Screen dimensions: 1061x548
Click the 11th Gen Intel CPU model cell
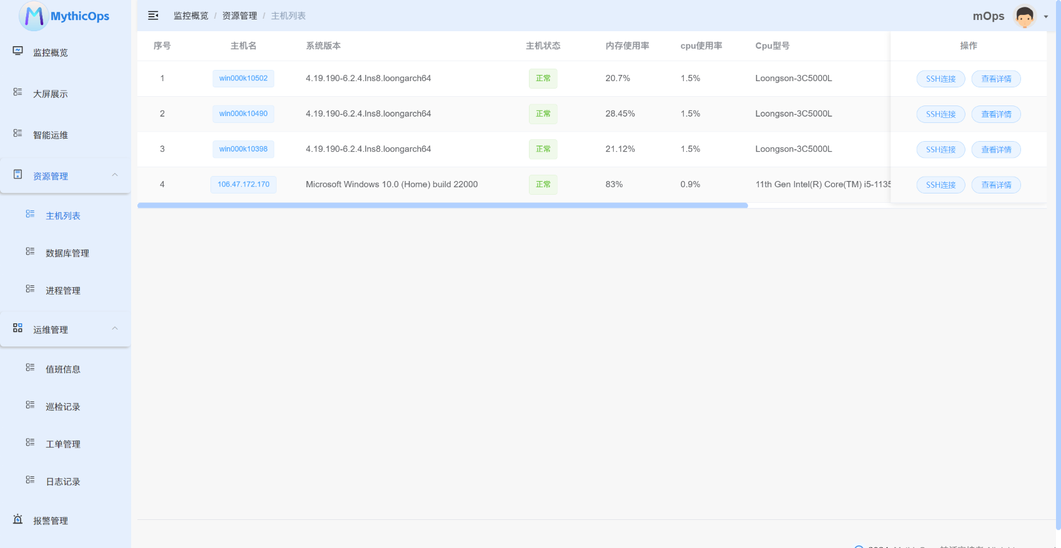pos(823,184)
